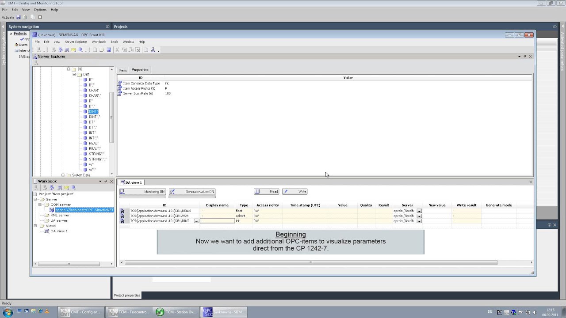Image resolution: width=566 pixels, height=318 pixels.
Task: Select UA server in Workbook tree
Action: tap(59, 220)
